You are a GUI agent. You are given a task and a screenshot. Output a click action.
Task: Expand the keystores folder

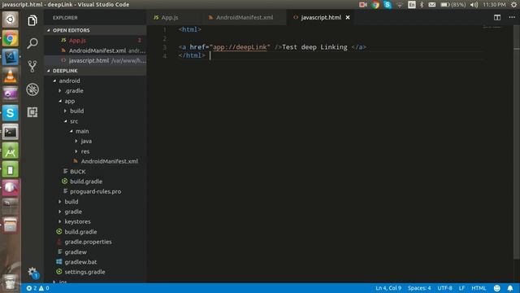[77, 221]
